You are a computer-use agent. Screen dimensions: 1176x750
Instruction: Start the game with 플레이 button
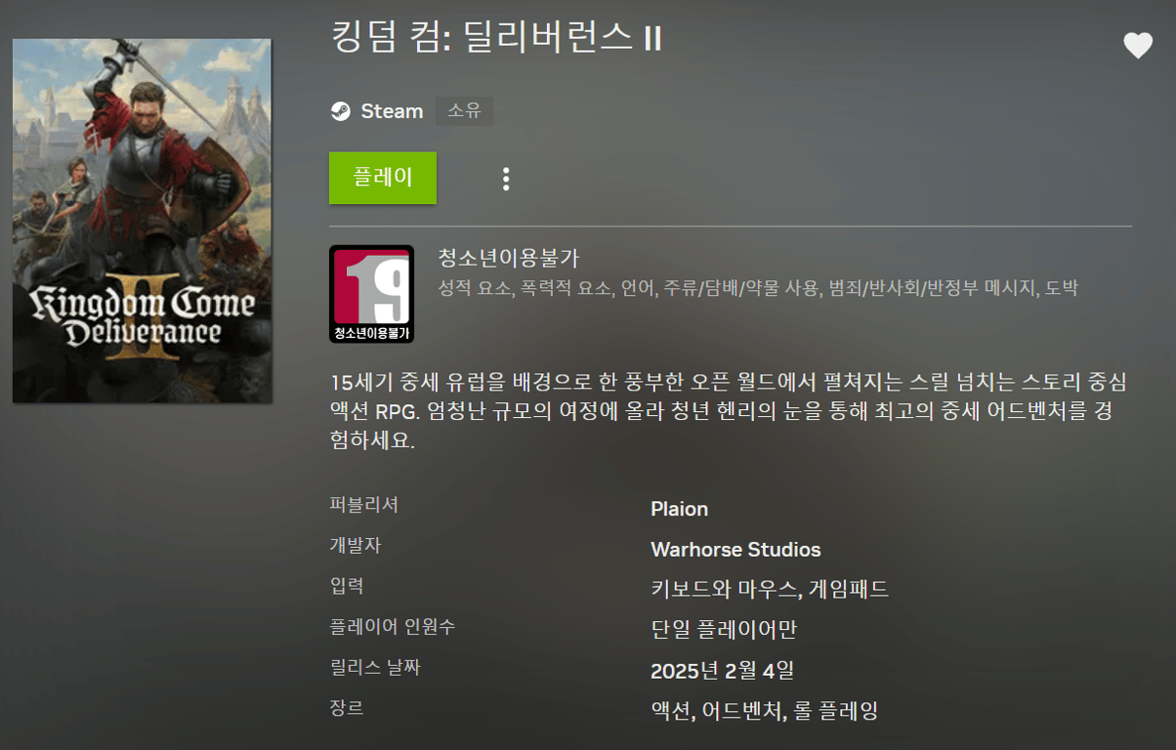(x=383, y=178)
